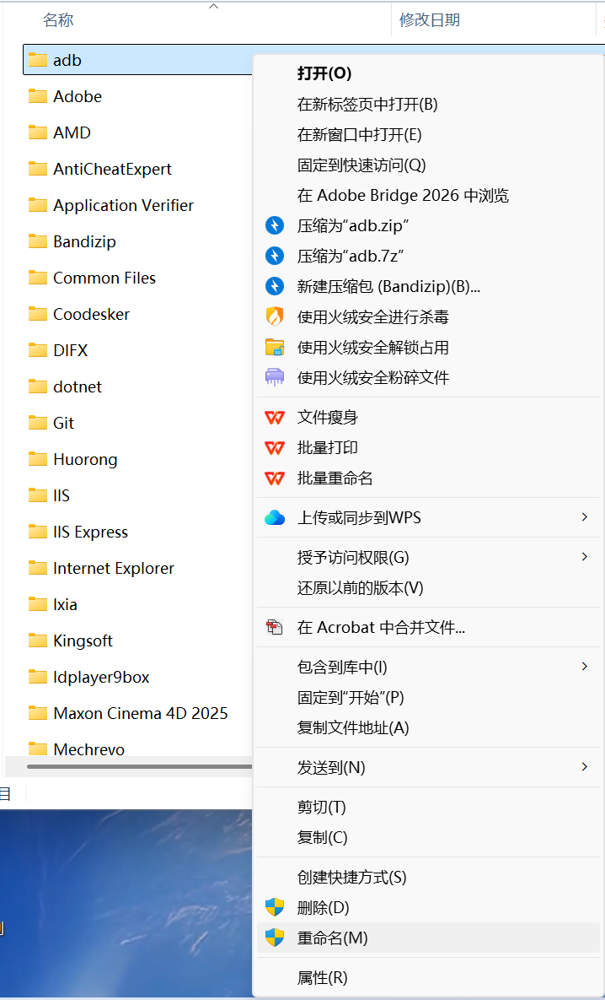Click the Bandizip icon for 新建压缩包
605x1000 pixels.
pyautogui.click(x=276, y=285)
